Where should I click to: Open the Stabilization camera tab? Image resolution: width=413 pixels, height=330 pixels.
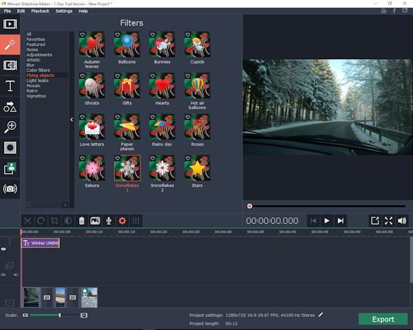(x=10, y=188)
